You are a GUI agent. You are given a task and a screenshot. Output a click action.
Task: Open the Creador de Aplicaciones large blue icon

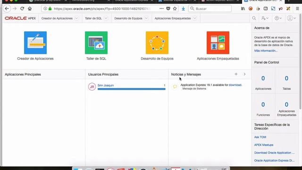pyautogui.click(x=35, y=42)
